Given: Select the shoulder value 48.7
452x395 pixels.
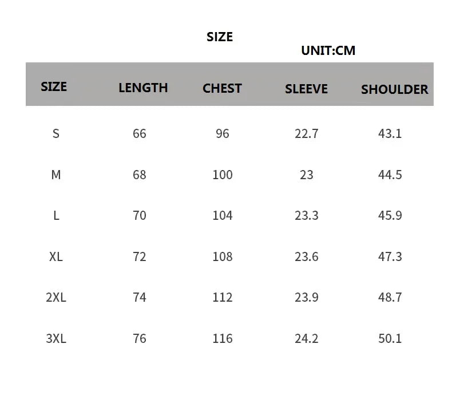Looking at the screenshot, I should (x=390, y=297).
